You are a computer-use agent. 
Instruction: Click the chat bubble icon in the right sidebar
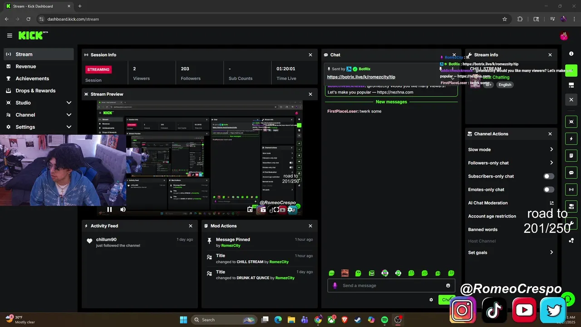pos(571,173)
